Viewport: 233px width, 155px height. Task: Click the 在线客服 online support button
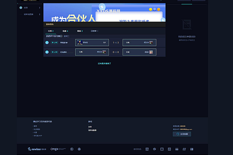point(182,134)
